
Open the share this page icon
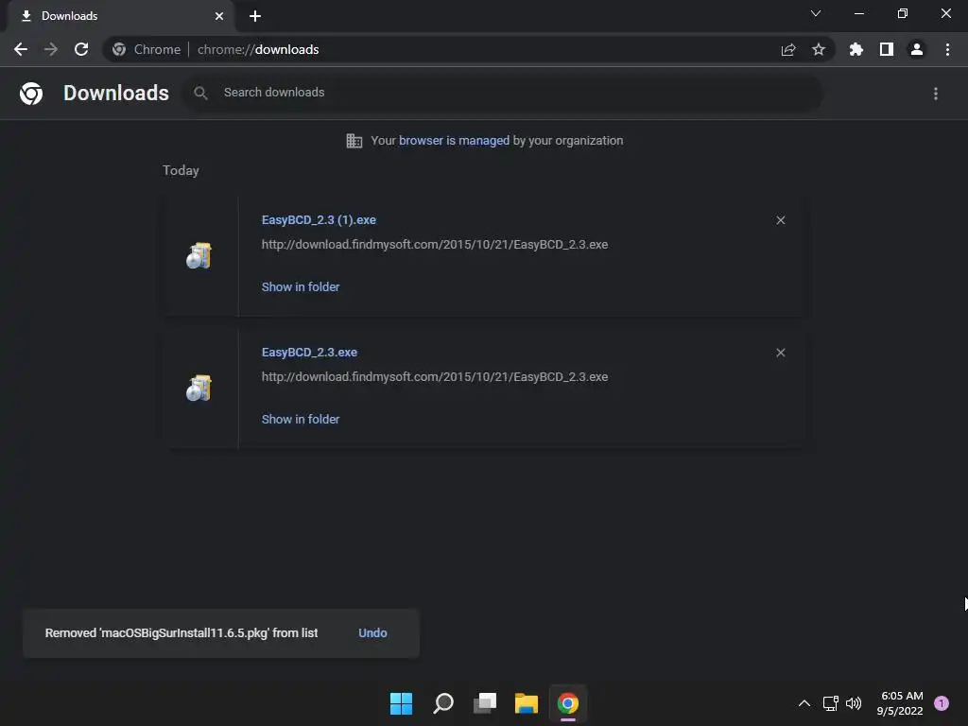click(x=788, y=49)
